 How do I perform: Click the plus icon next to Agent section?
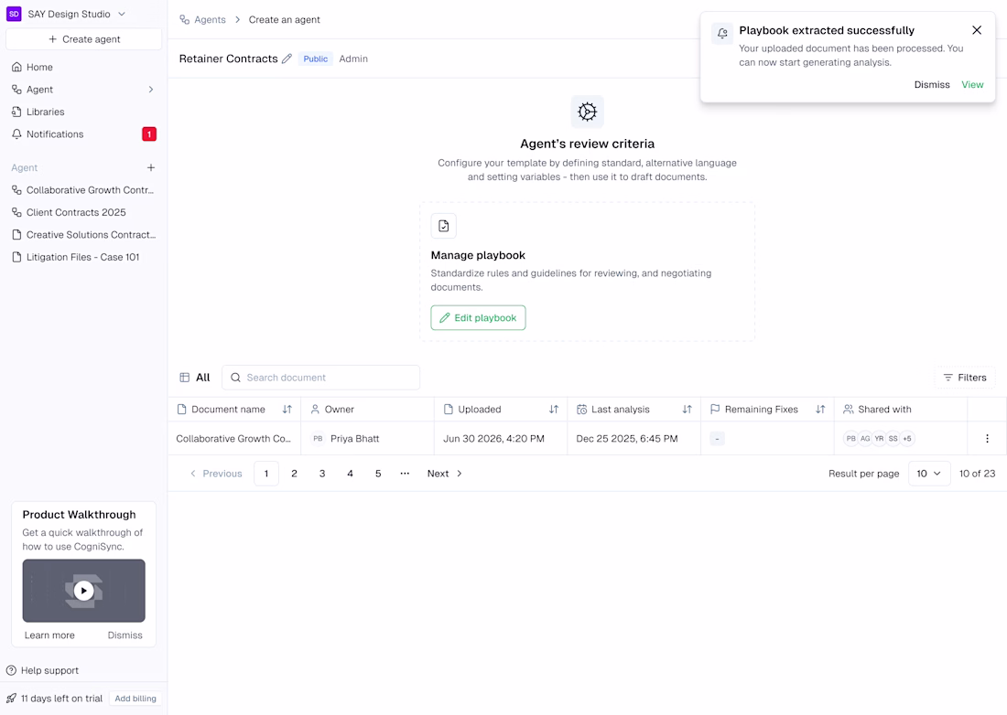(151, 168)
